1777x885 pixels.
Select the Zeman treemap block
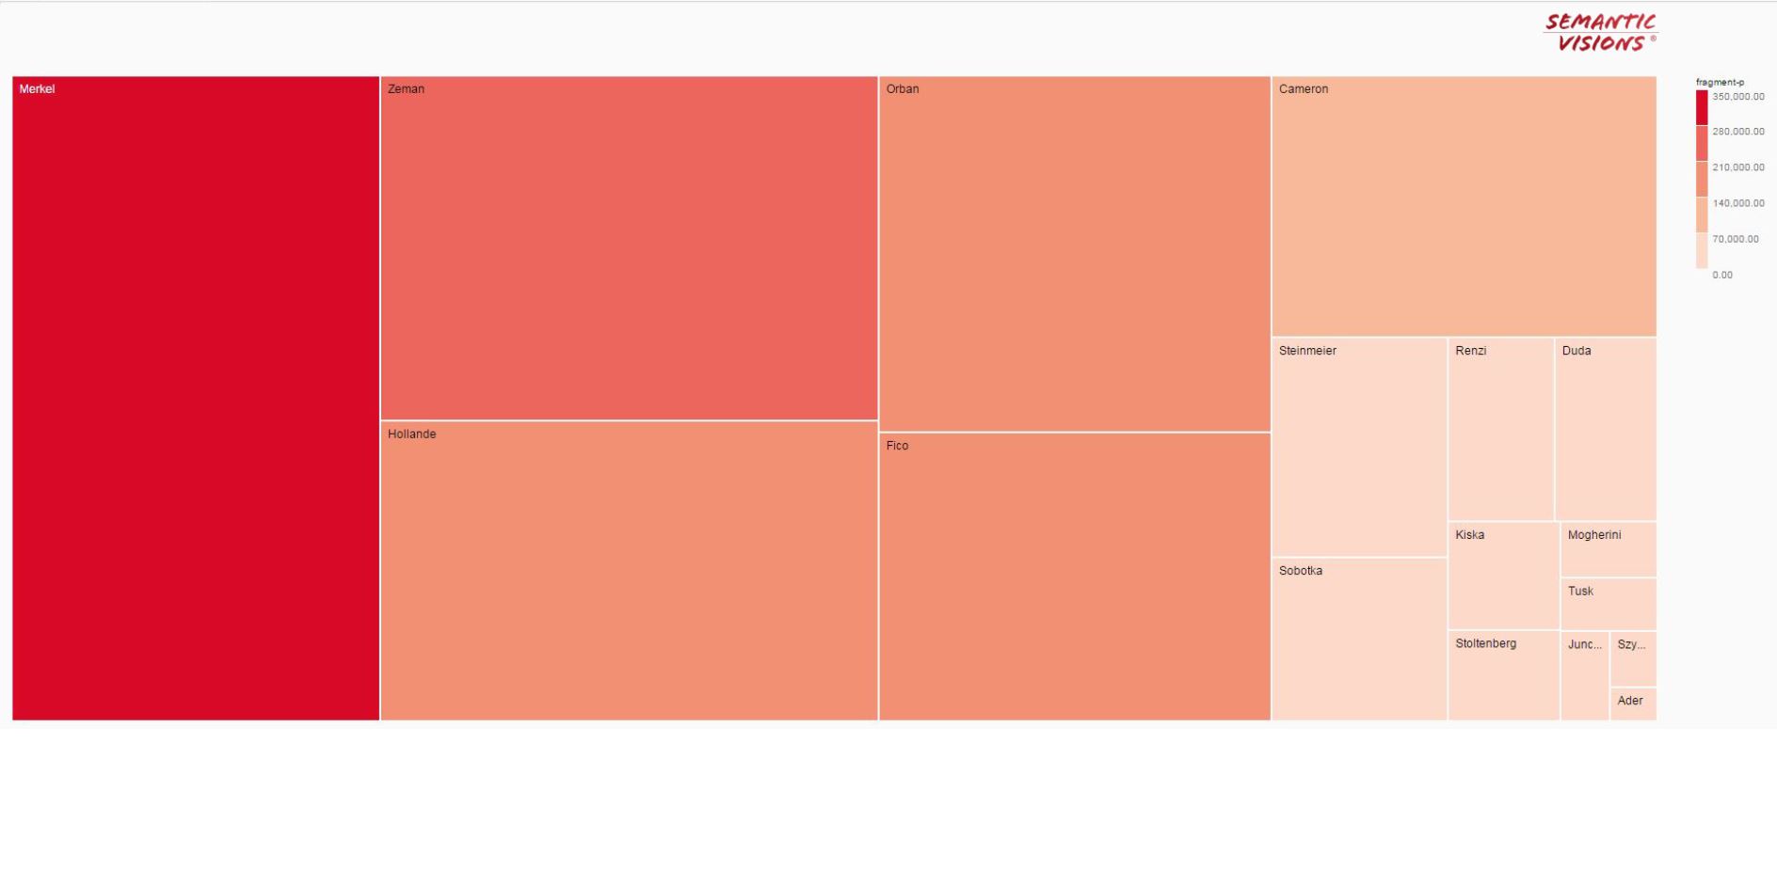click(629, 247)
